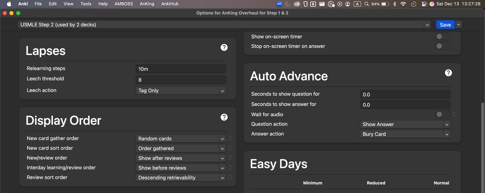Open the Auto Advance help icon
The height and width of the screenshot is (193, 485).
pos(448,73)
